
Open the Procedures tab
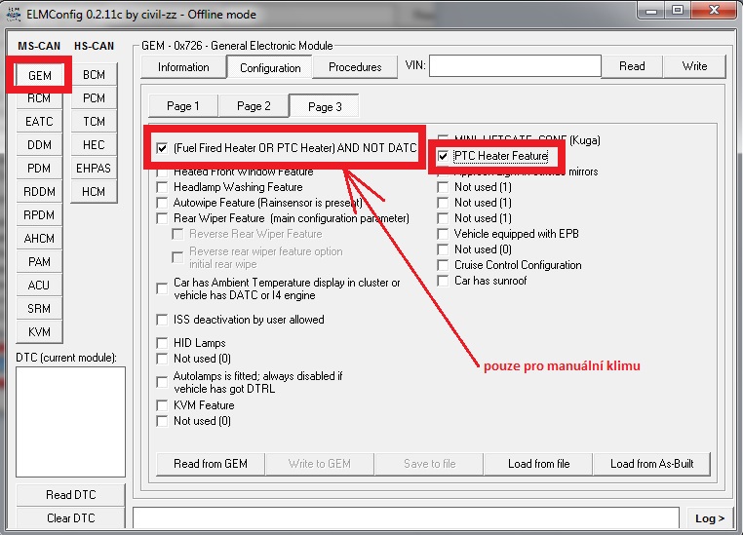(x=355, y=67)
